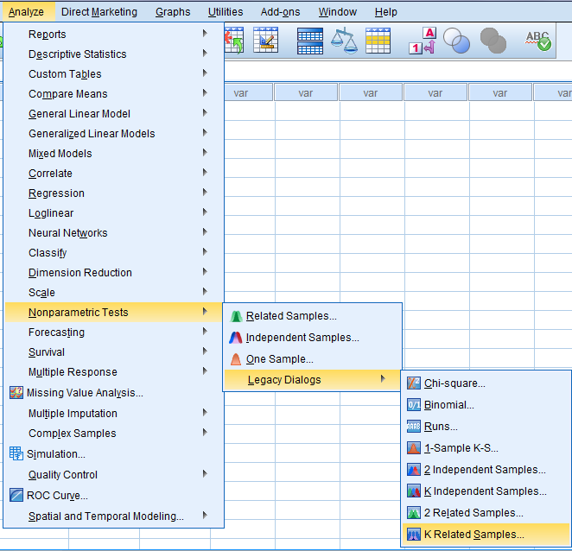This screenshot has height=551, width=572.
Task: Click the K Related Samples icon
Action: point(414,535)
